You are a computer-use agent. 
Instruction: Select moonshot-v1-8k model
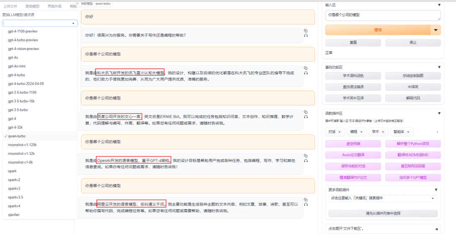pos(40,162)
